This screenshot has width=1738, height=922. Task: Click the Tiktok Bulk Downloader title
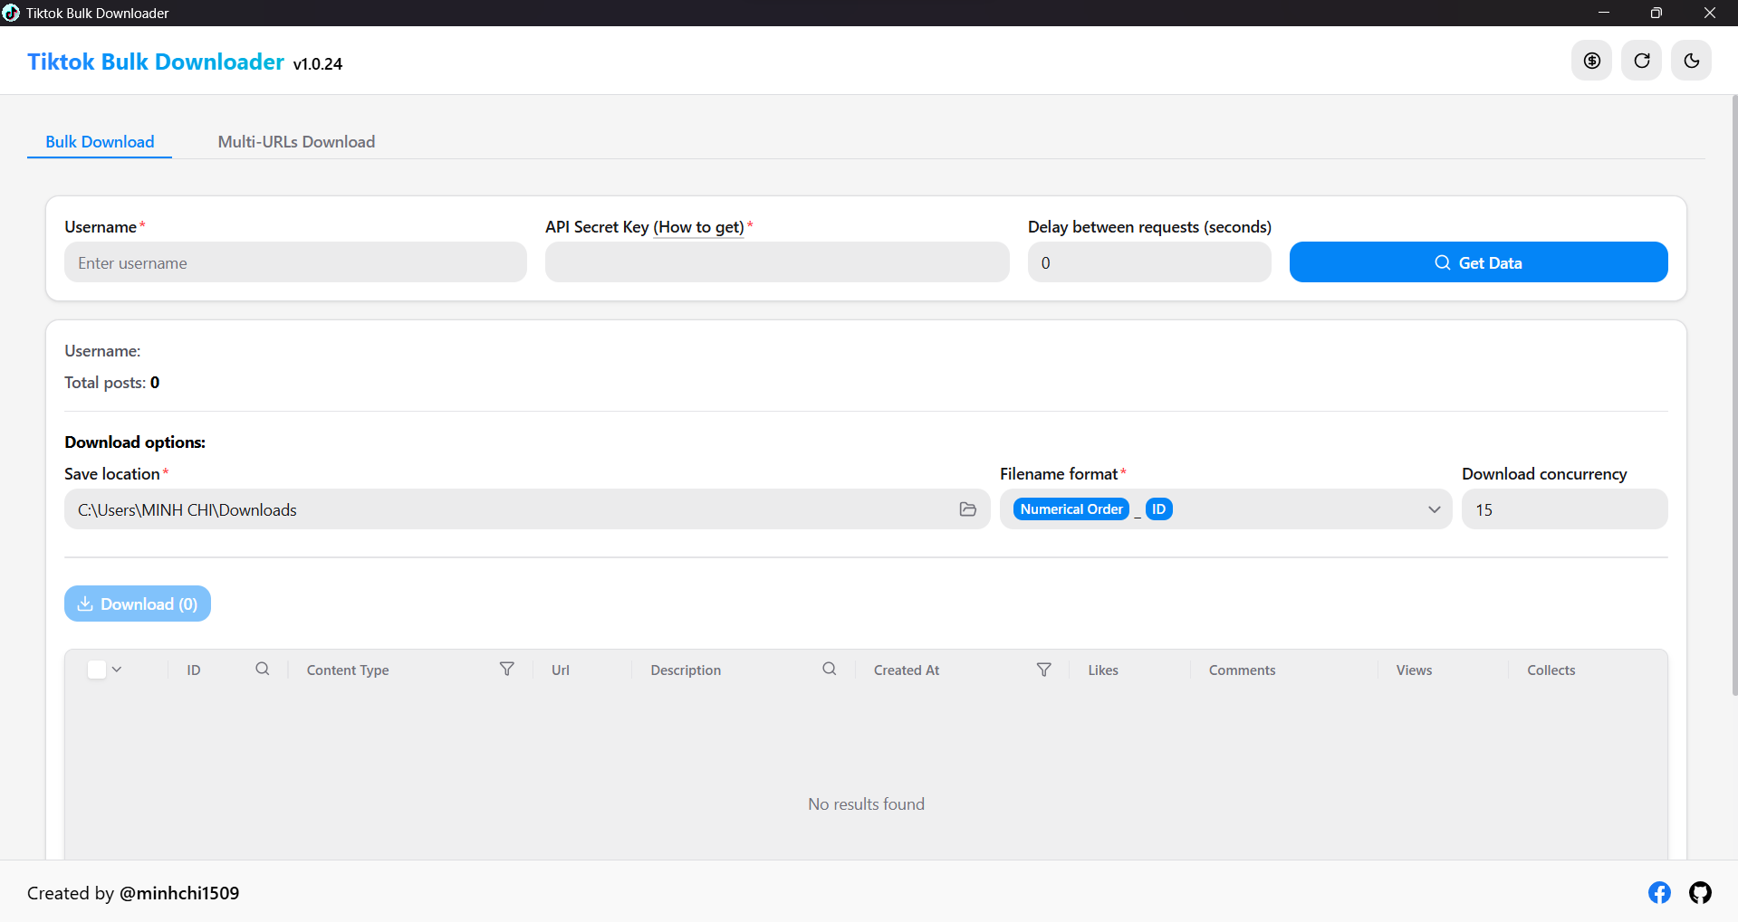click(156, 62)
